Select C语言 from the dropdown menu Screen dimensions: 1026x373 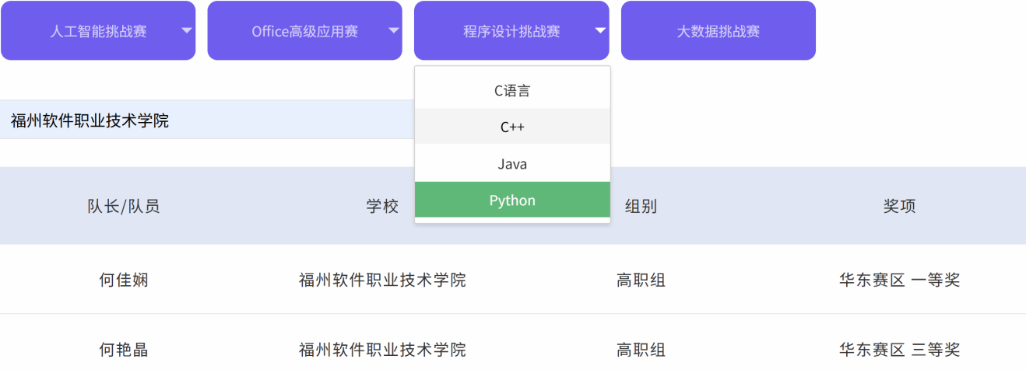512,90
